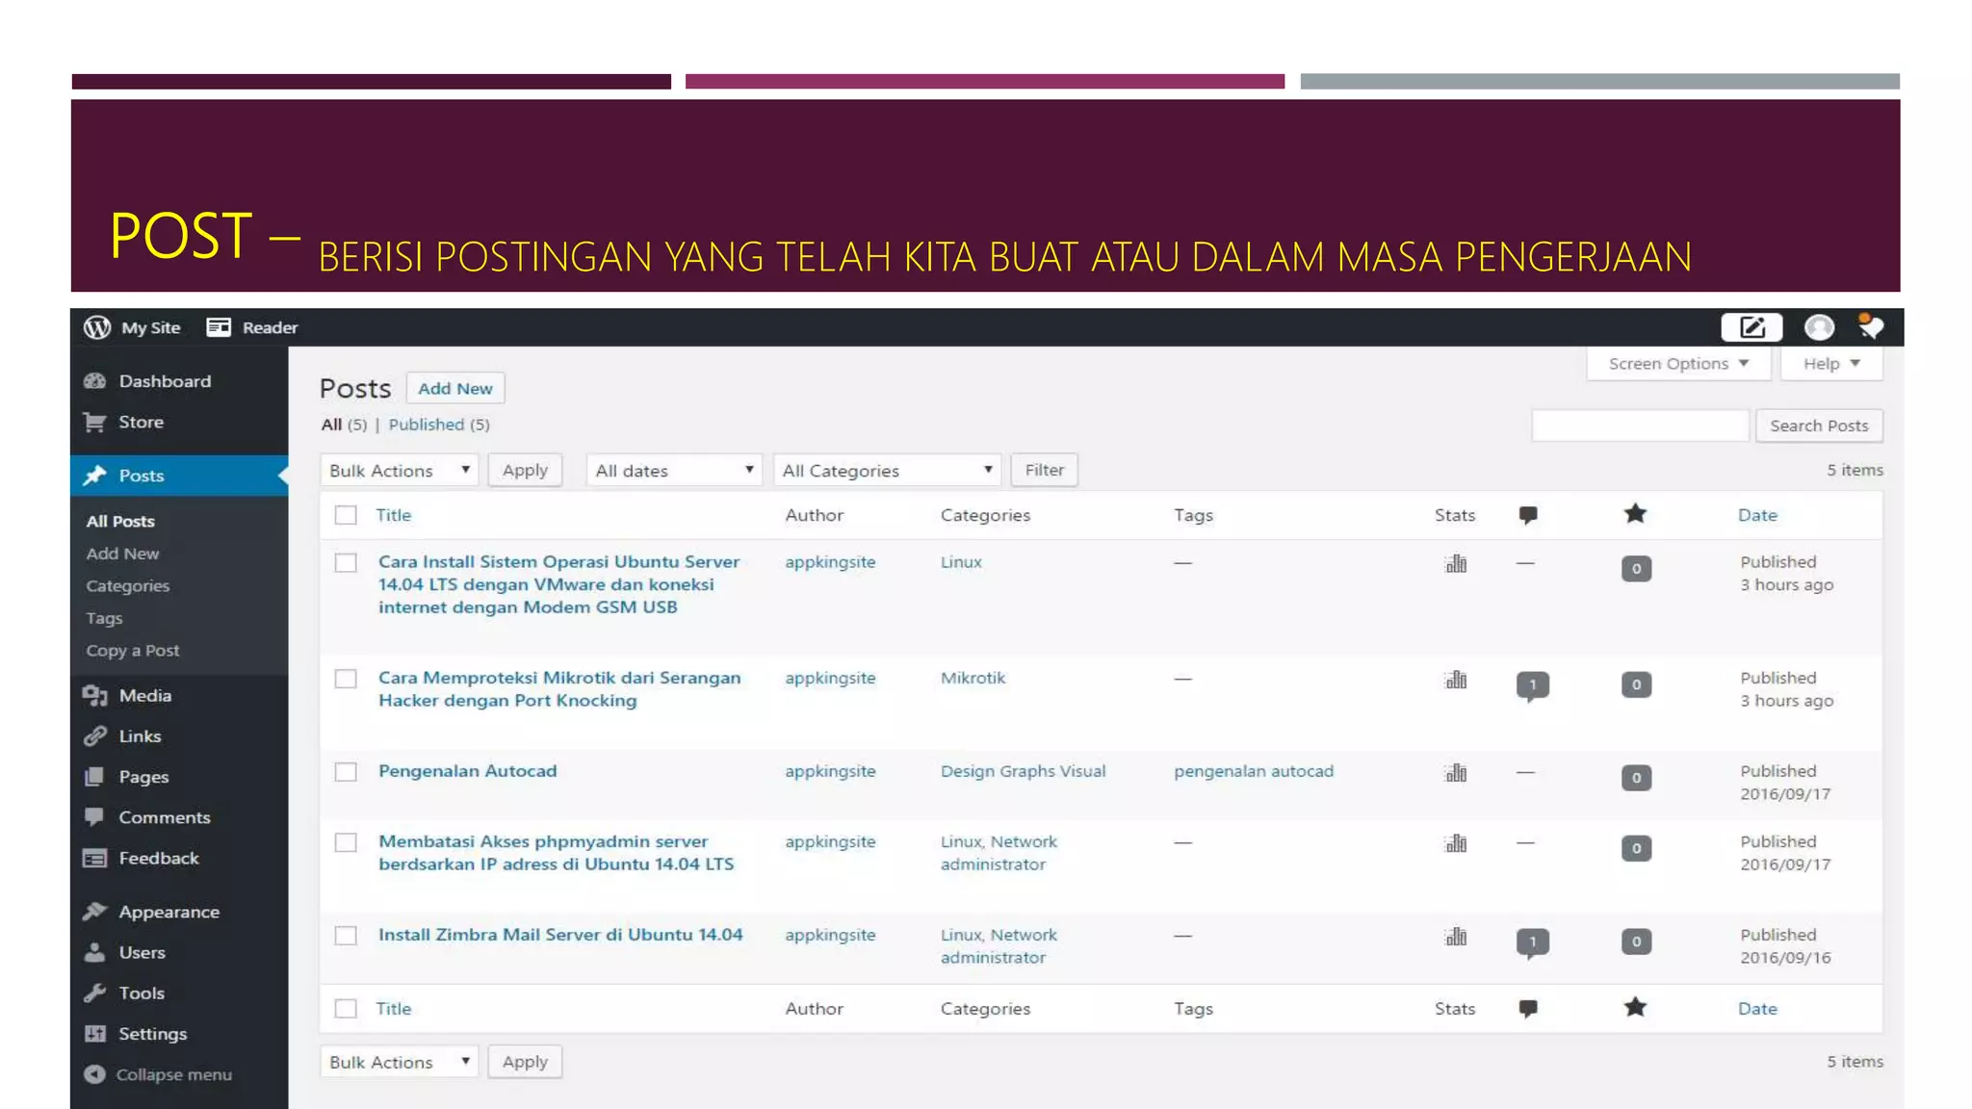The image size is (1972, 1109).
Task: Click the Tools wrench icon in sidebar
Action: point(94,993)
